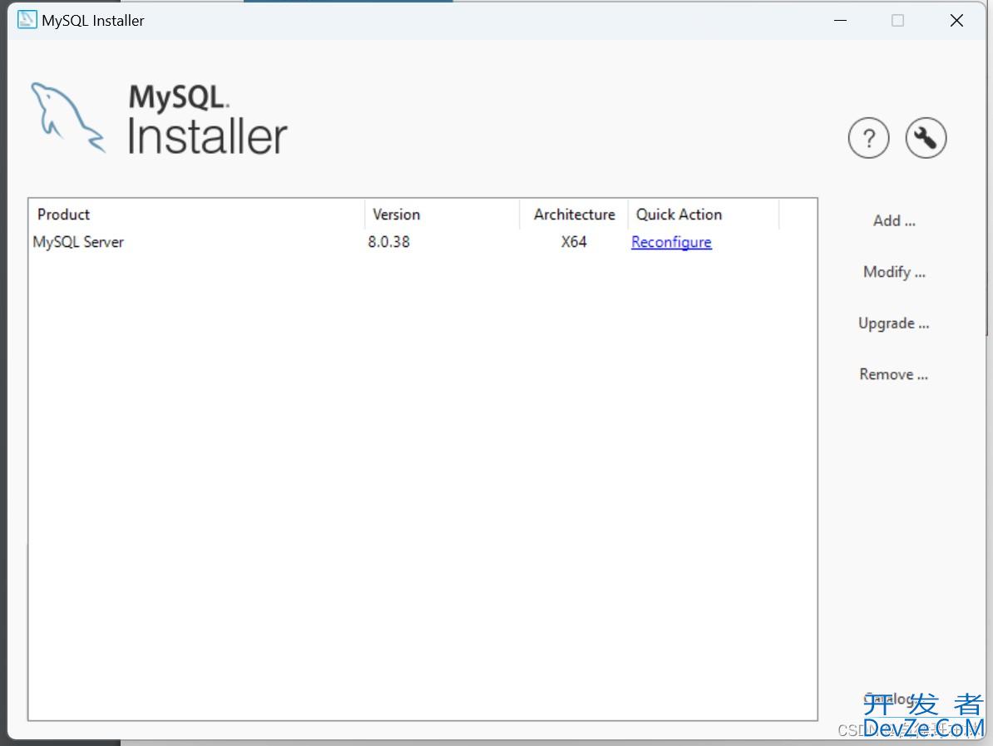Select the MySQL Server product row
The image size is (993, 746).
pyautogui.click(x=78, y=242)
